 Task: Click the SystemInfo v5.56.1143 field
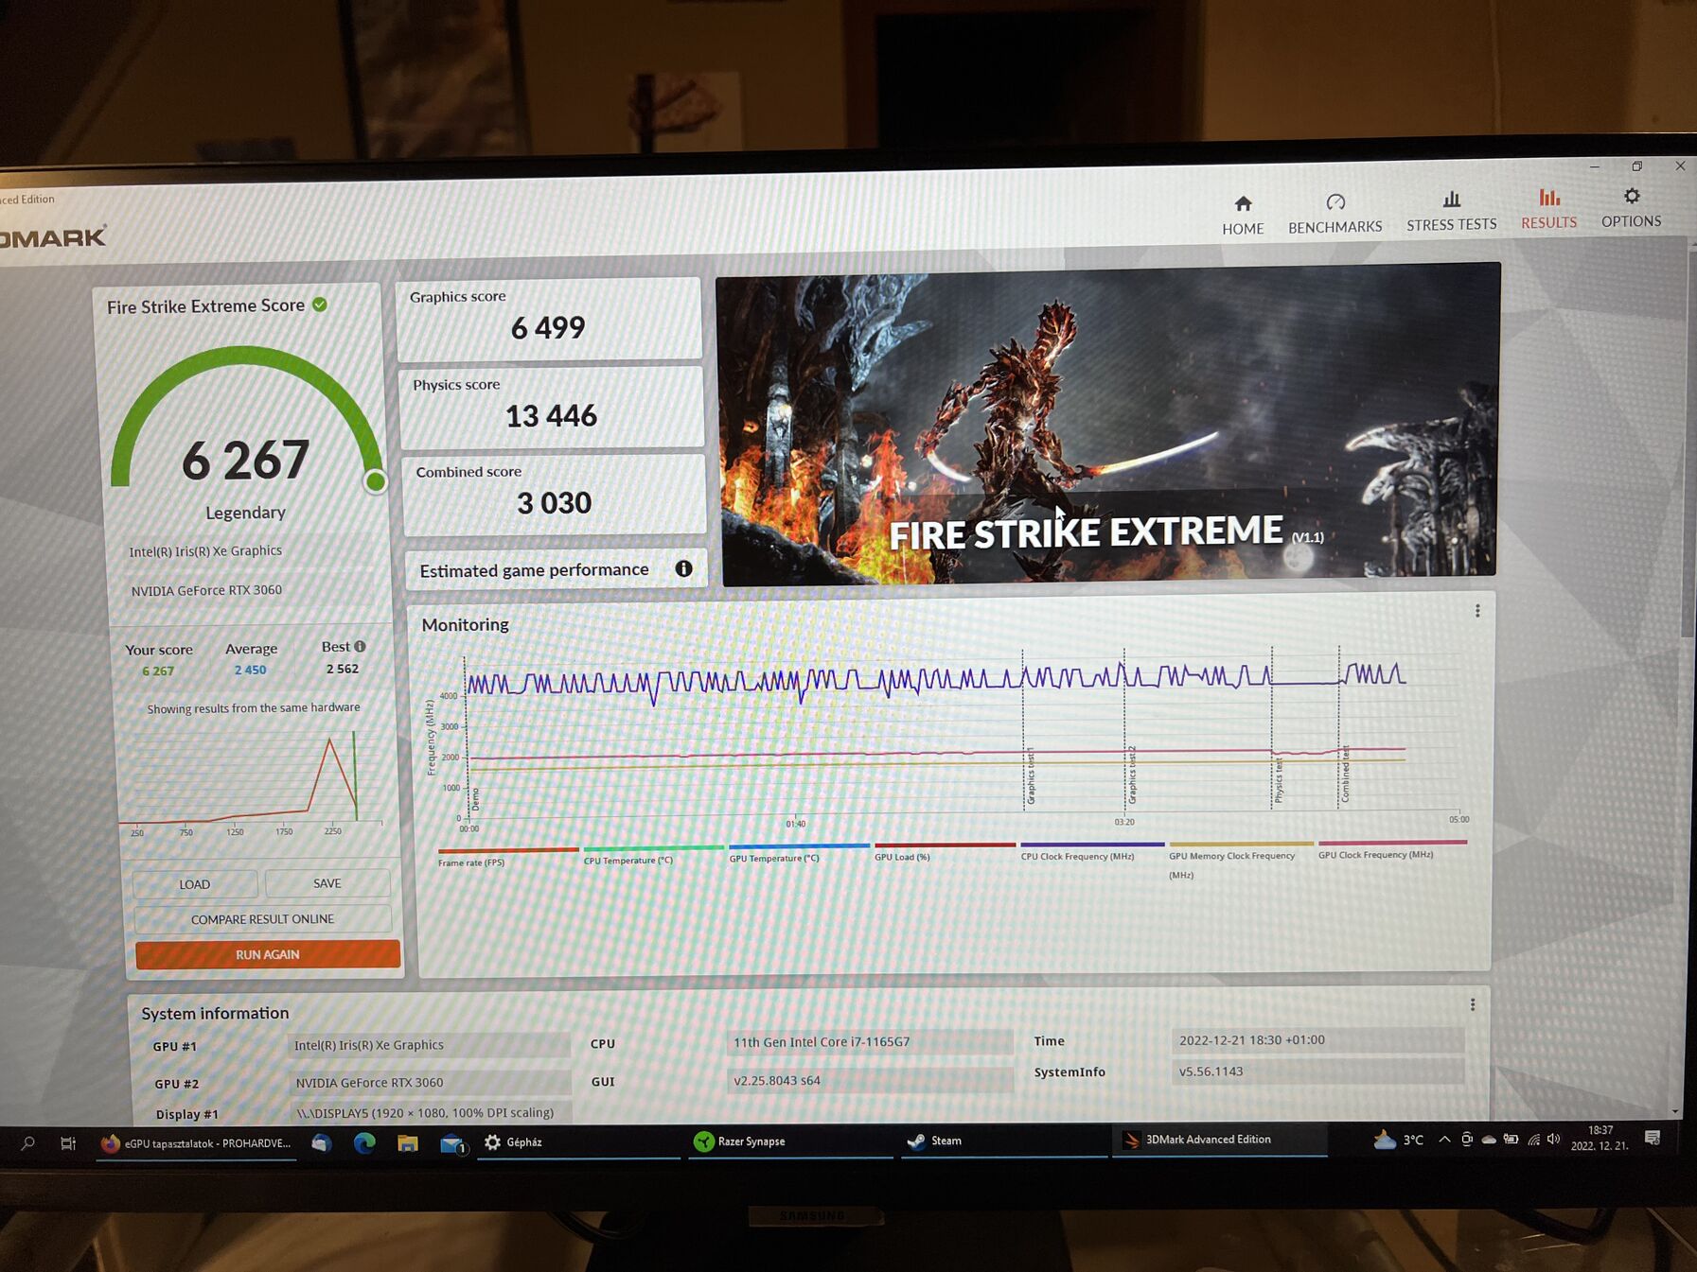1317,1071
